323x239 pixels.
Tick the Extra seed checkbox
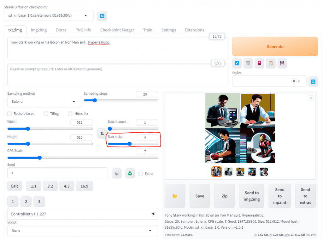pos(141,174)
